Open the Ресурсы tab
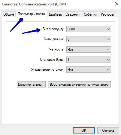 click(x=107, y=14)
